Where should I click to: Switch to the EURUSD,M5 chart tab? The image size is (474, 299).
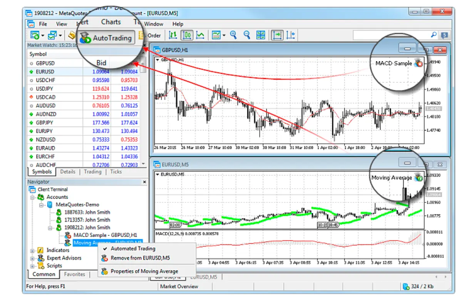click(203, 277)
